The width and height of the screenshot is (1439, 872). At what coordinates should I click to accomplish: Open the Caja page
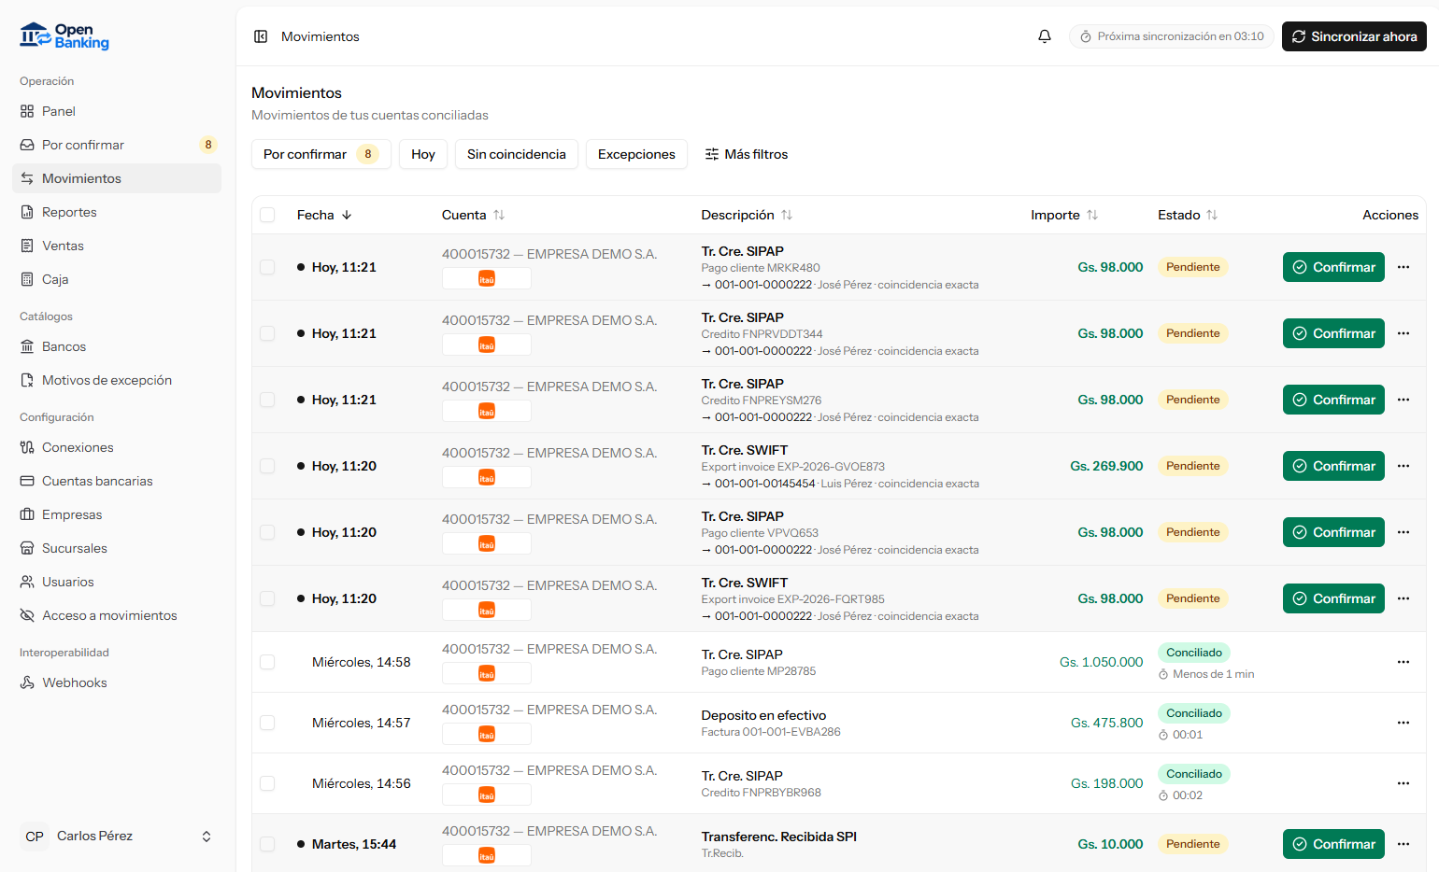tap(117, 279)
